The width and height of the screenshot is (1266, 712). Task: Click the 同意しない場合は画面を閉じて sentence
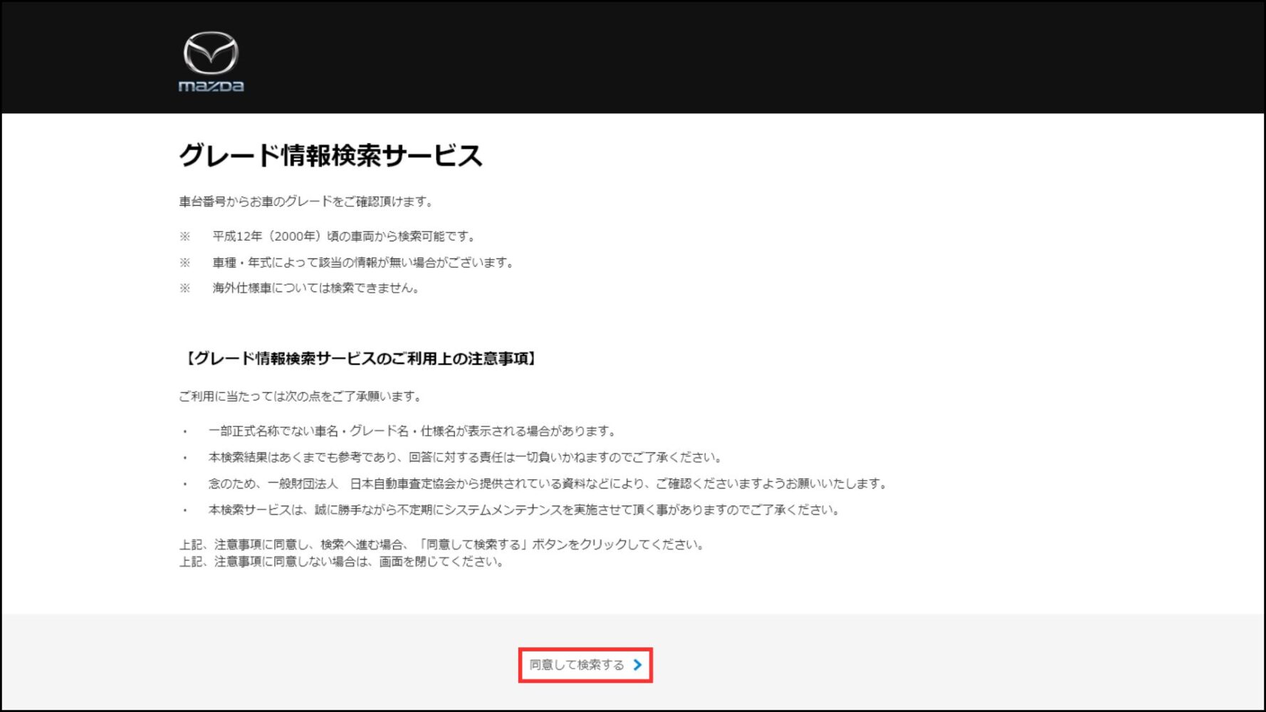[342, 562]
